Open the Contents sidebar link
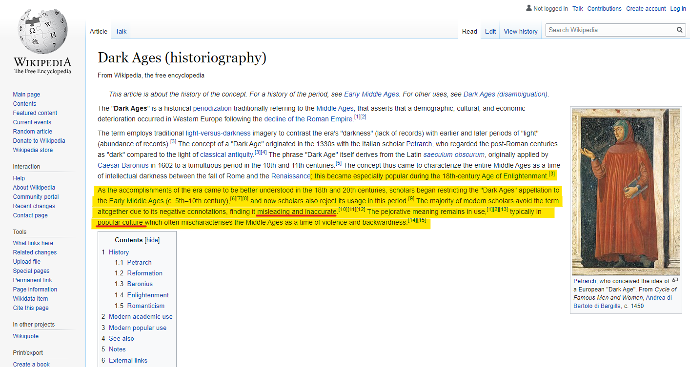690x367 pixels. [x=24, y=104]
